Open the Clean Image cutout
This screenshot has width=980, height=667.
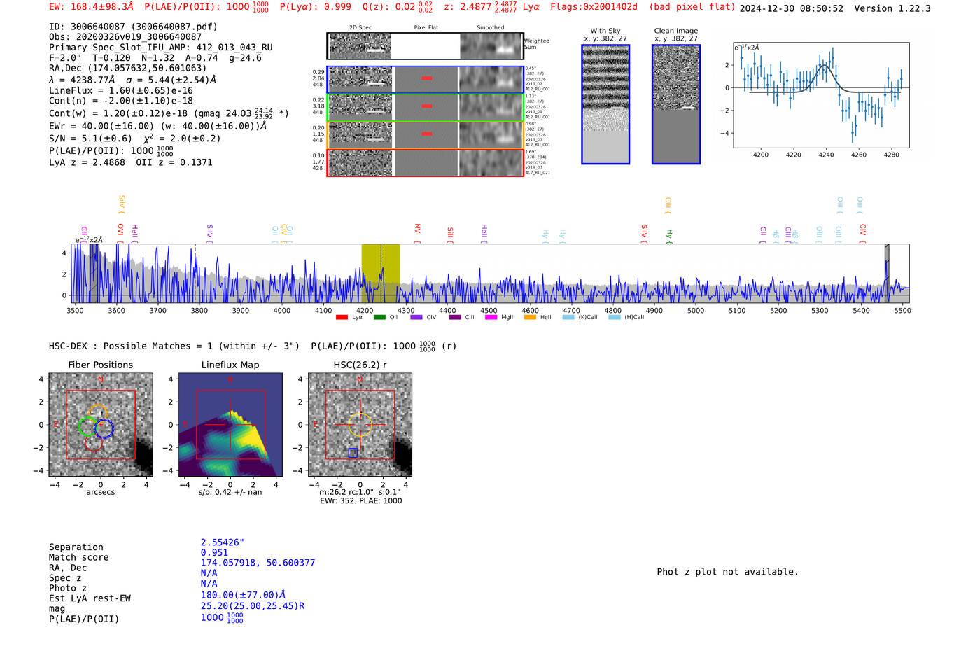(x=676, y=104)
